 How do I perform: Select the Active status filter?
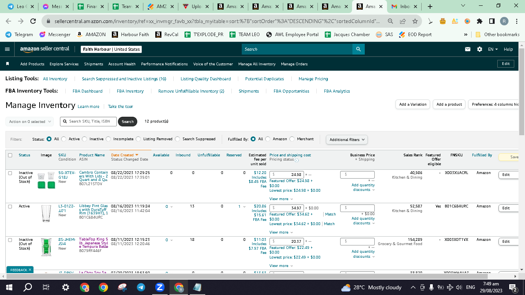click(x=64, y=139)
